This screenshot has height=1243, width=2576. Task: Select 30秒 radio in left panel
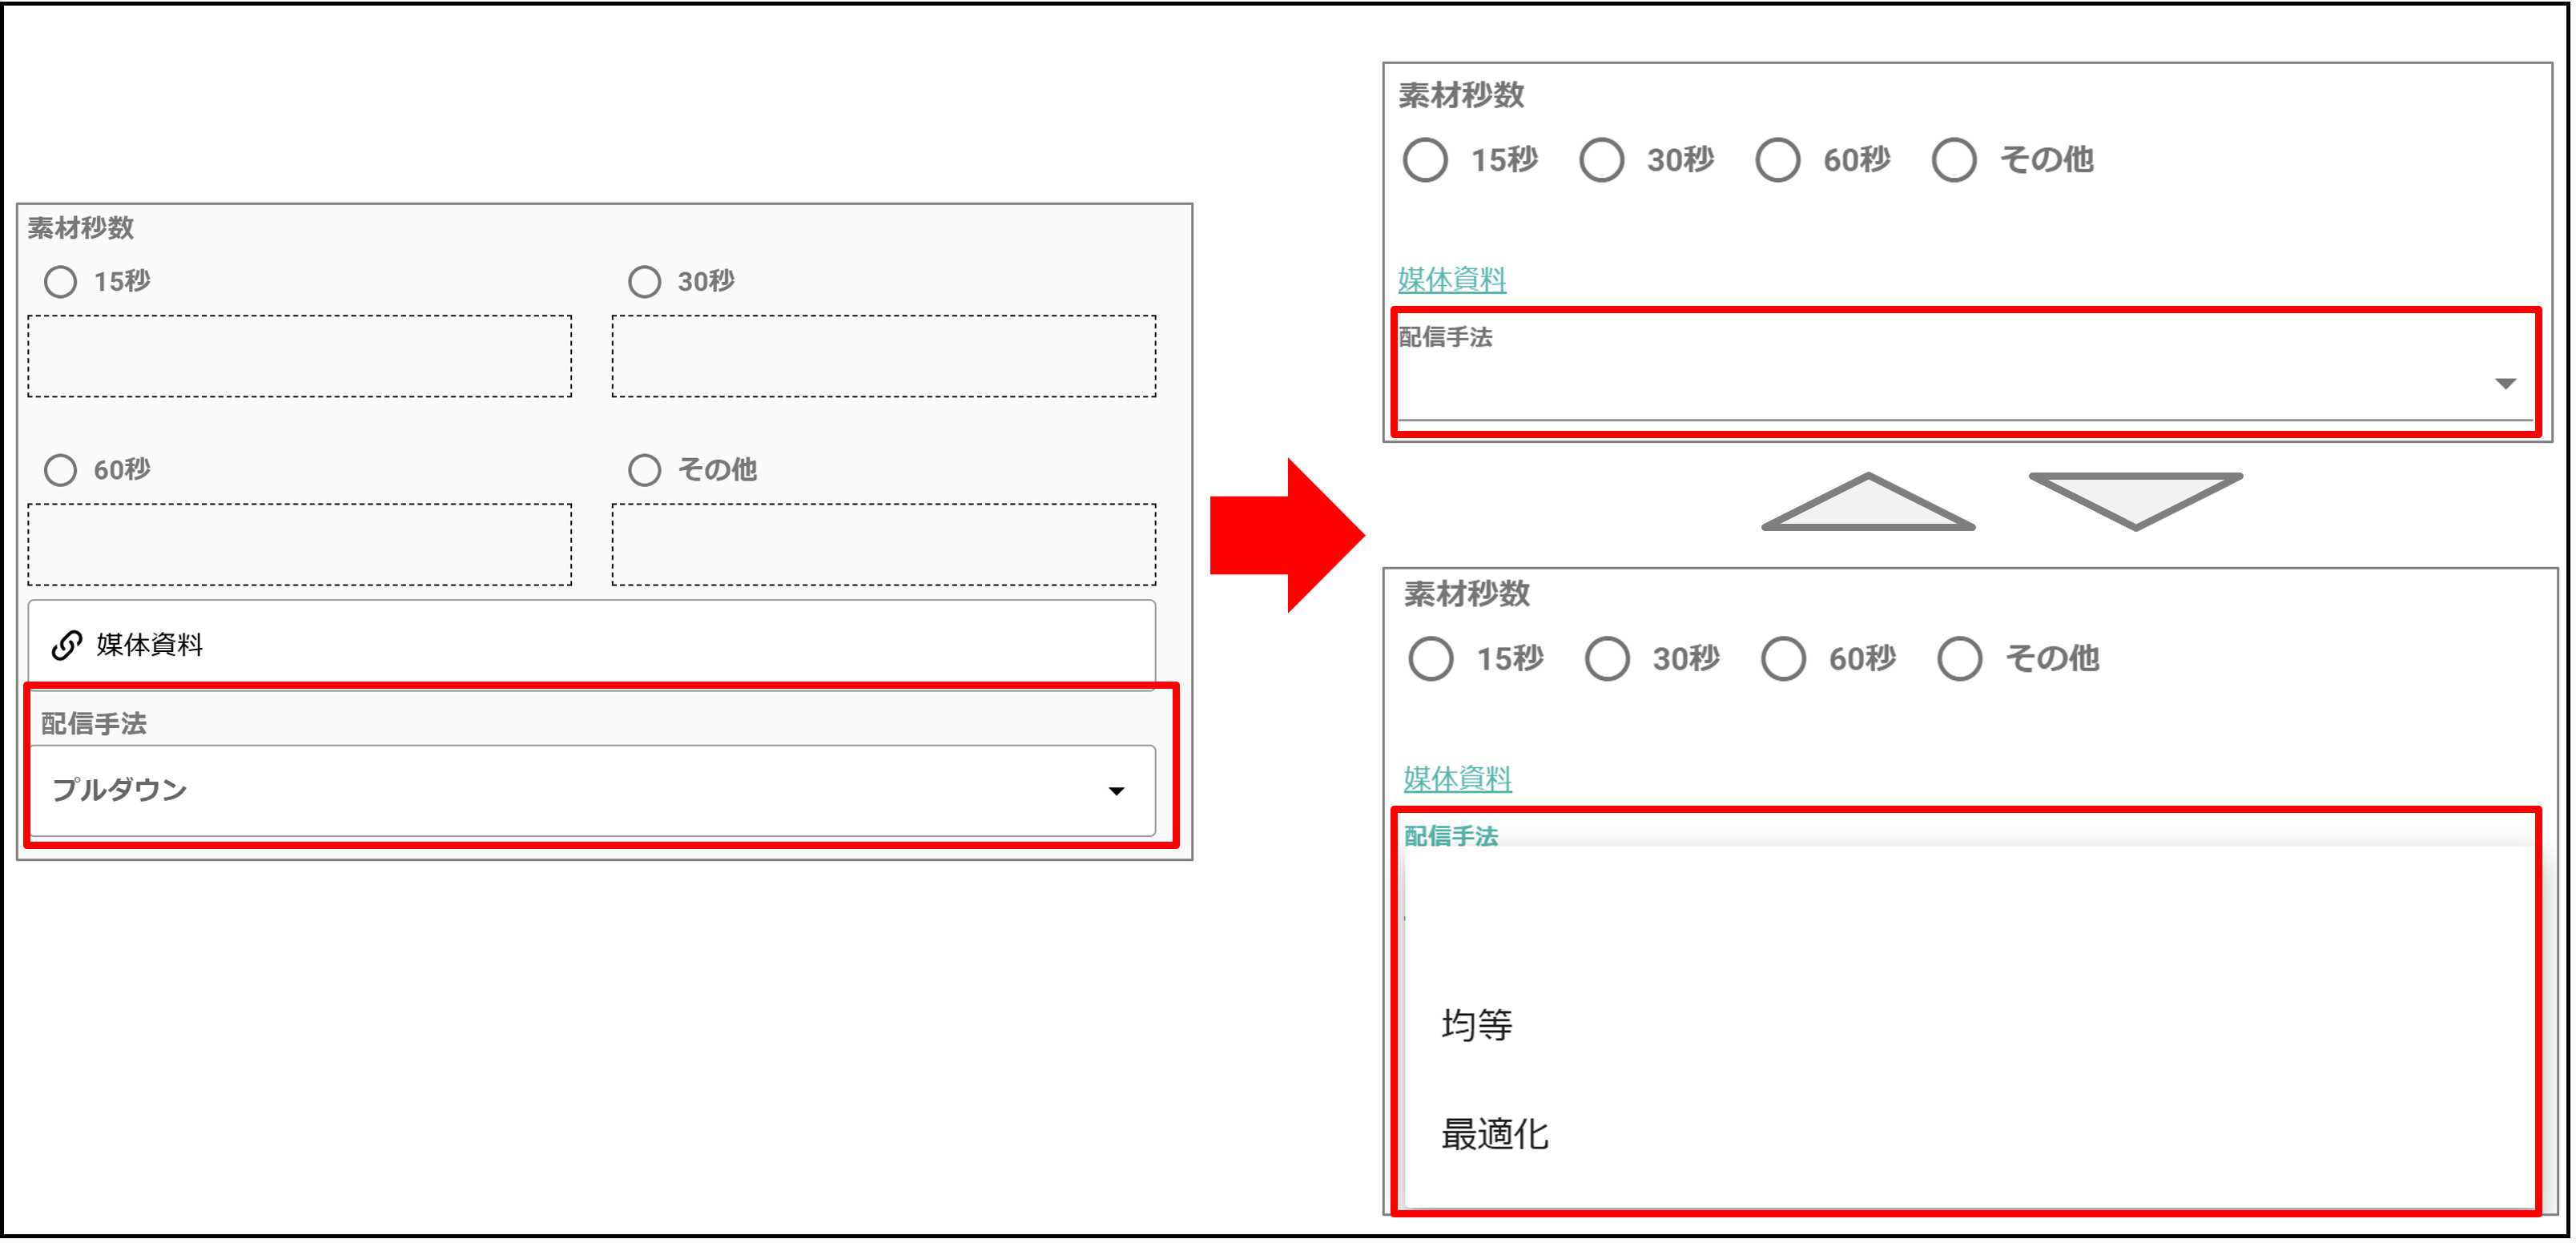[x=645, y=282]
